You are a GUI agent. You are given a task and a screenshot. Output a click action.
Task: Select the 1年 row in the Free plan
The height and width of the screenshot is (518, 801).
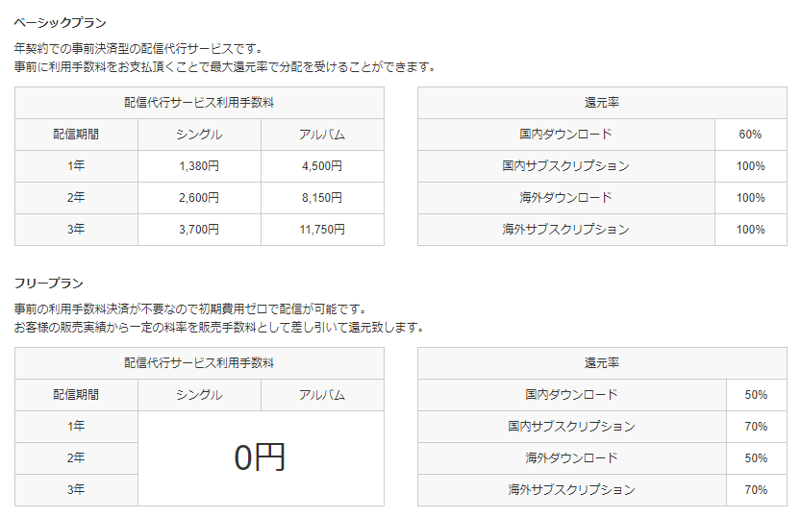coord(76,427)
